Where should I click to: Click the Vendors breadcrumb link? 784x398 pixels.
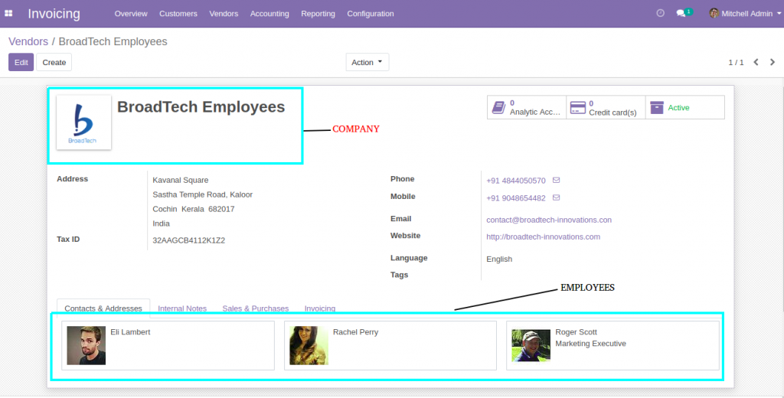tap(28, 41)
